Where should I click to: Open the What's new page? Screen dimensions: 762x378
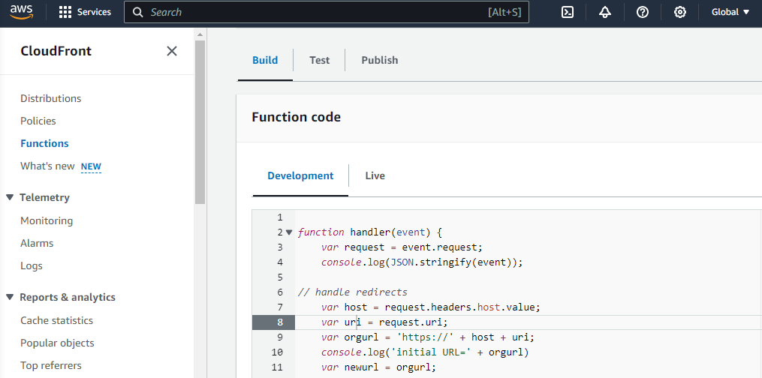point(47,166)
